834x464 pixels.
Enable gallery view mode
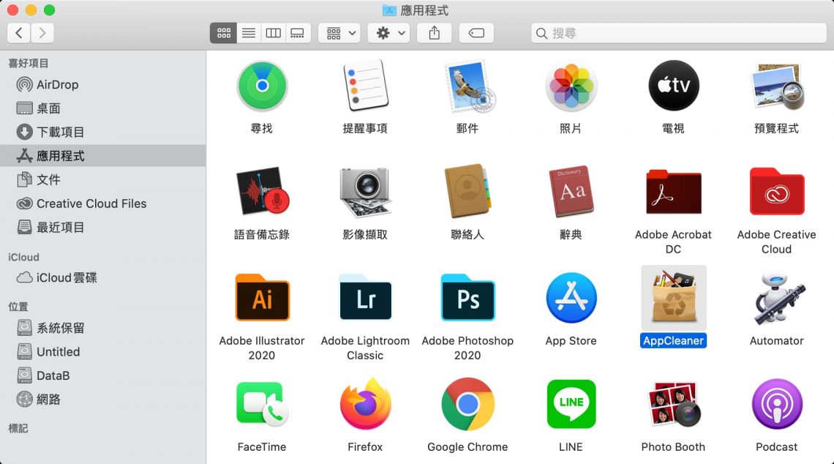click(298, 32)
